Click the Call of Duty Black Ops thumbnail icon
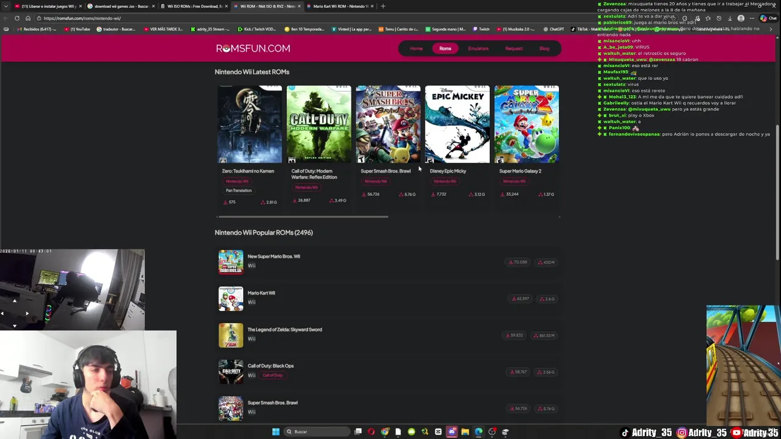Image resolution: width=781 pixels, height=439 pixels. pyautogui.click(x=231, y=372)
